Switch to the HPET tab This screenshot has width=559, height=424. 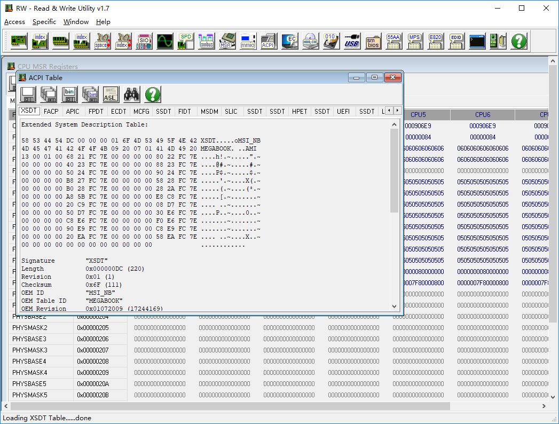click(300, 112)
